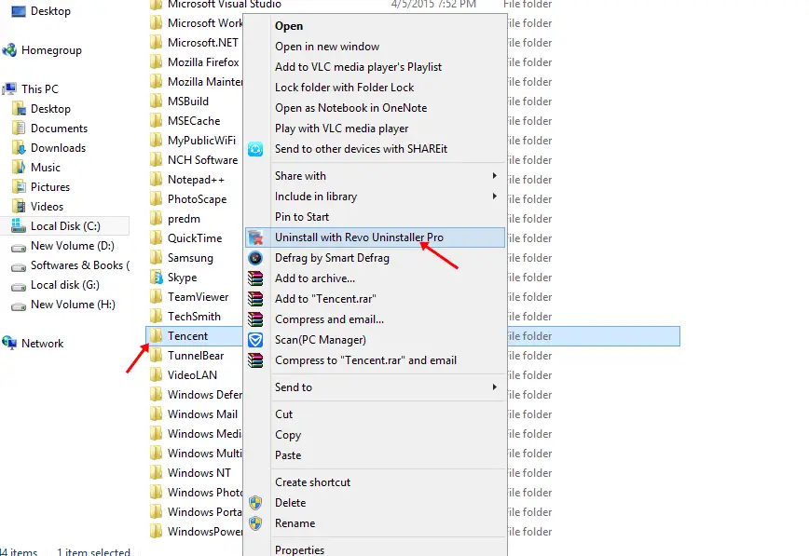Select the Windows Mail folder row
The height and width of the screenshot is (556, 809).
pyautogui.click(x=203, y=414)
